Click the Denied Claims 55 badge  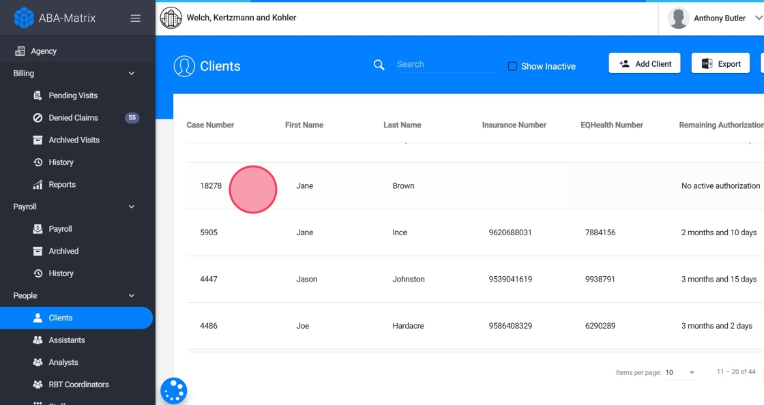132,118
